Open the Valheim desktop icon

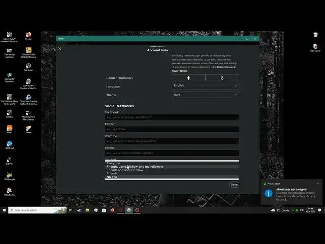[10, 114]
